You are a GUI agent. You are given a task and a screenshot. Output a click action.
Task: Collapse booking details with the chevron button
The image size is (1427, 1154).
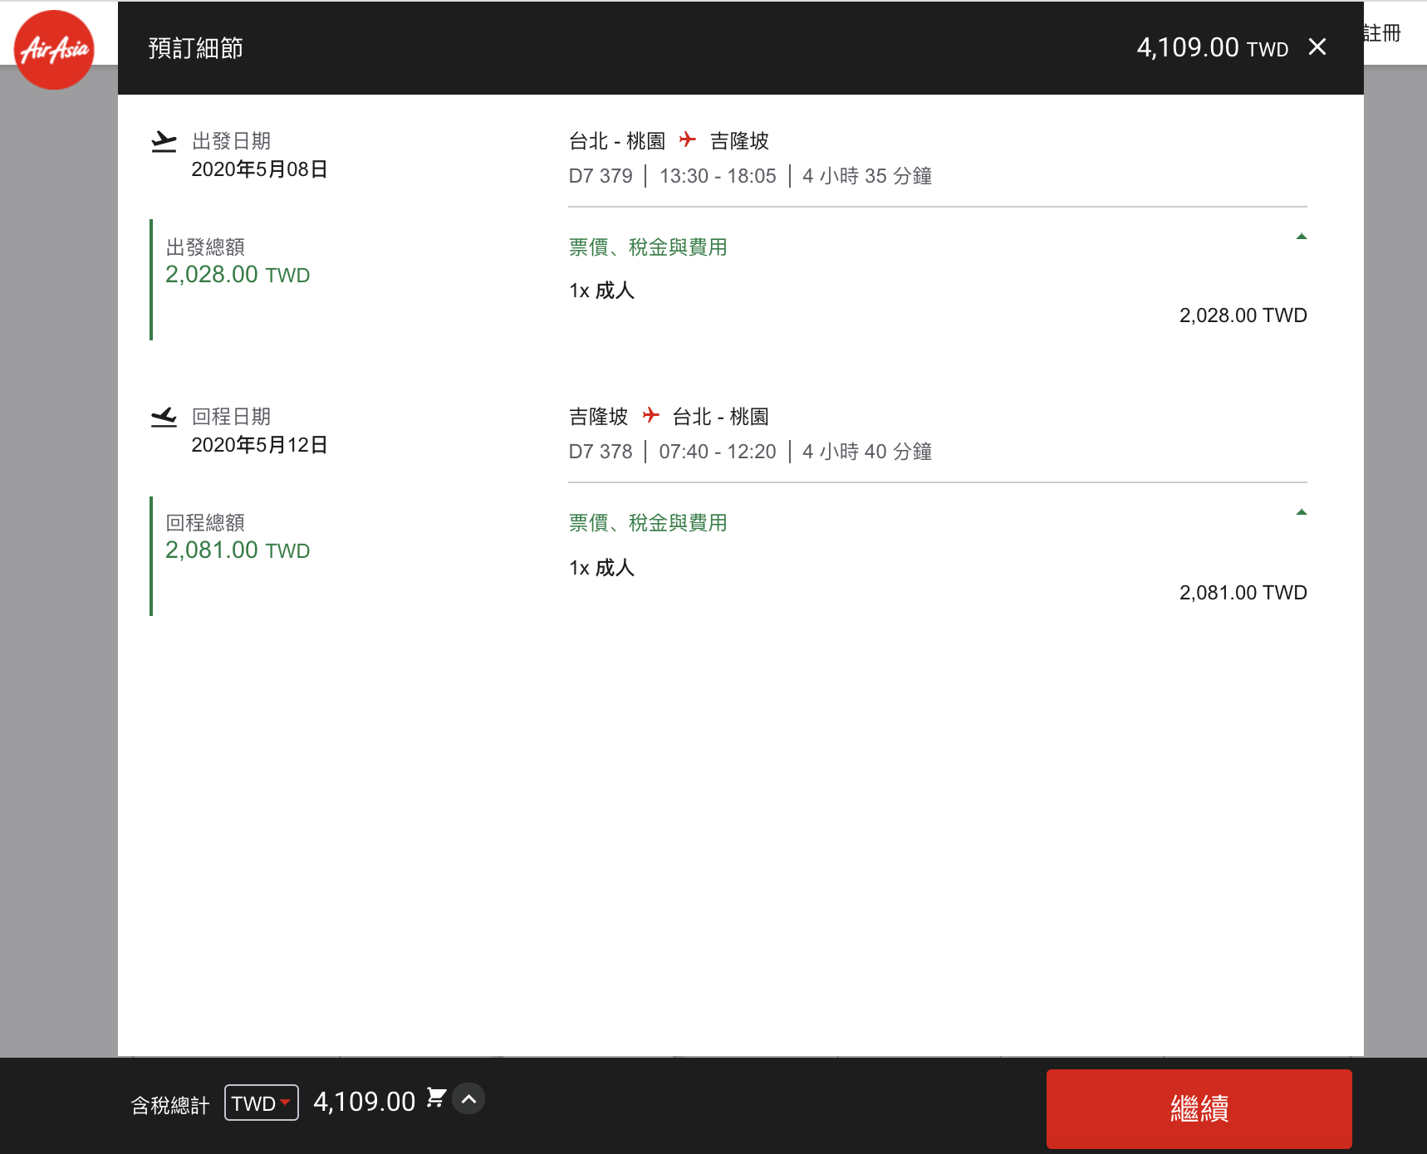468,1099
